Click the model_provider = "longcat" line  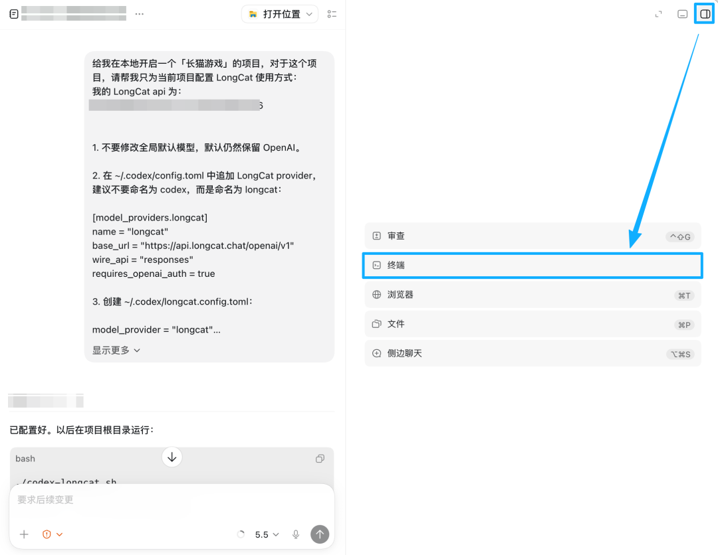(x=156, y=330)
